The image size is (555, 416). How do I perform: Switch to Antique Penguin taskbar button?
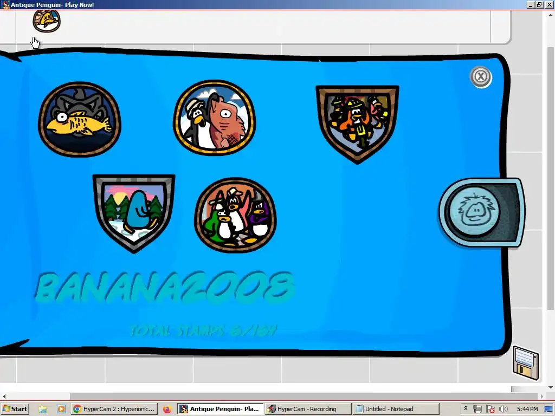220,409
